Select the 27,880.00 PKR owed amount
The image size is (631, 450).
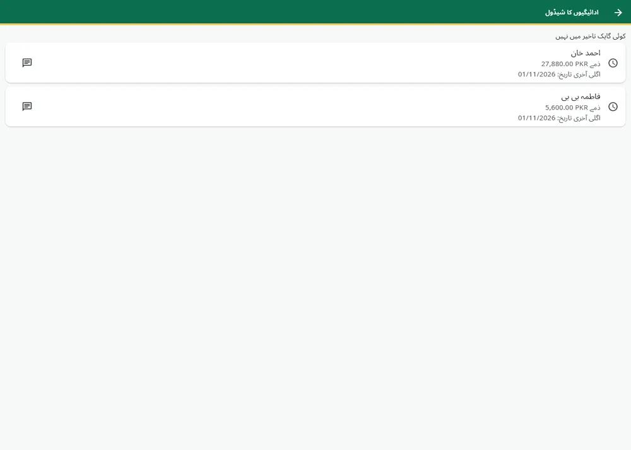coord(565,64)
